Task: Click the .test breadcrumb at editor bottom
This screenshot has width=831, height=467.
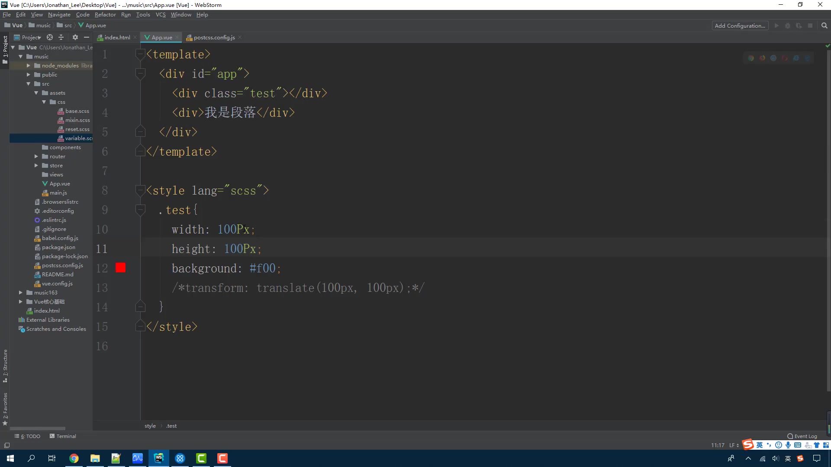Action: coord(171,426)
